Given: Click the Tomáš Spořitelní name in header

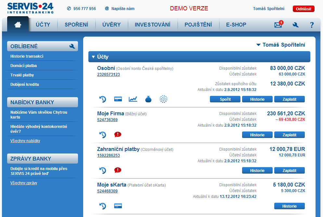Looking at the screenshot, I should click(x=269, y=9).
